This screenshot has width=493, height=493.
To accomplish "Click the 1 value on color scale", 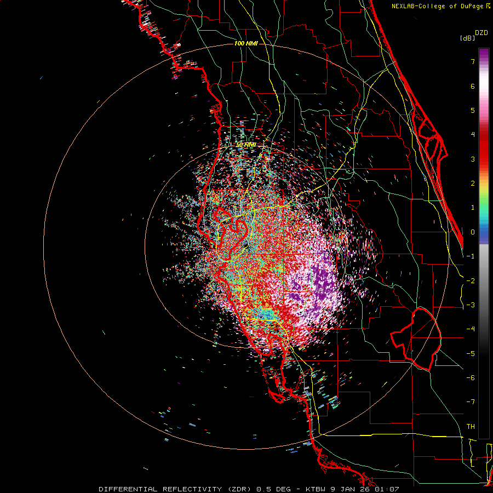I will tap(473, 208).
